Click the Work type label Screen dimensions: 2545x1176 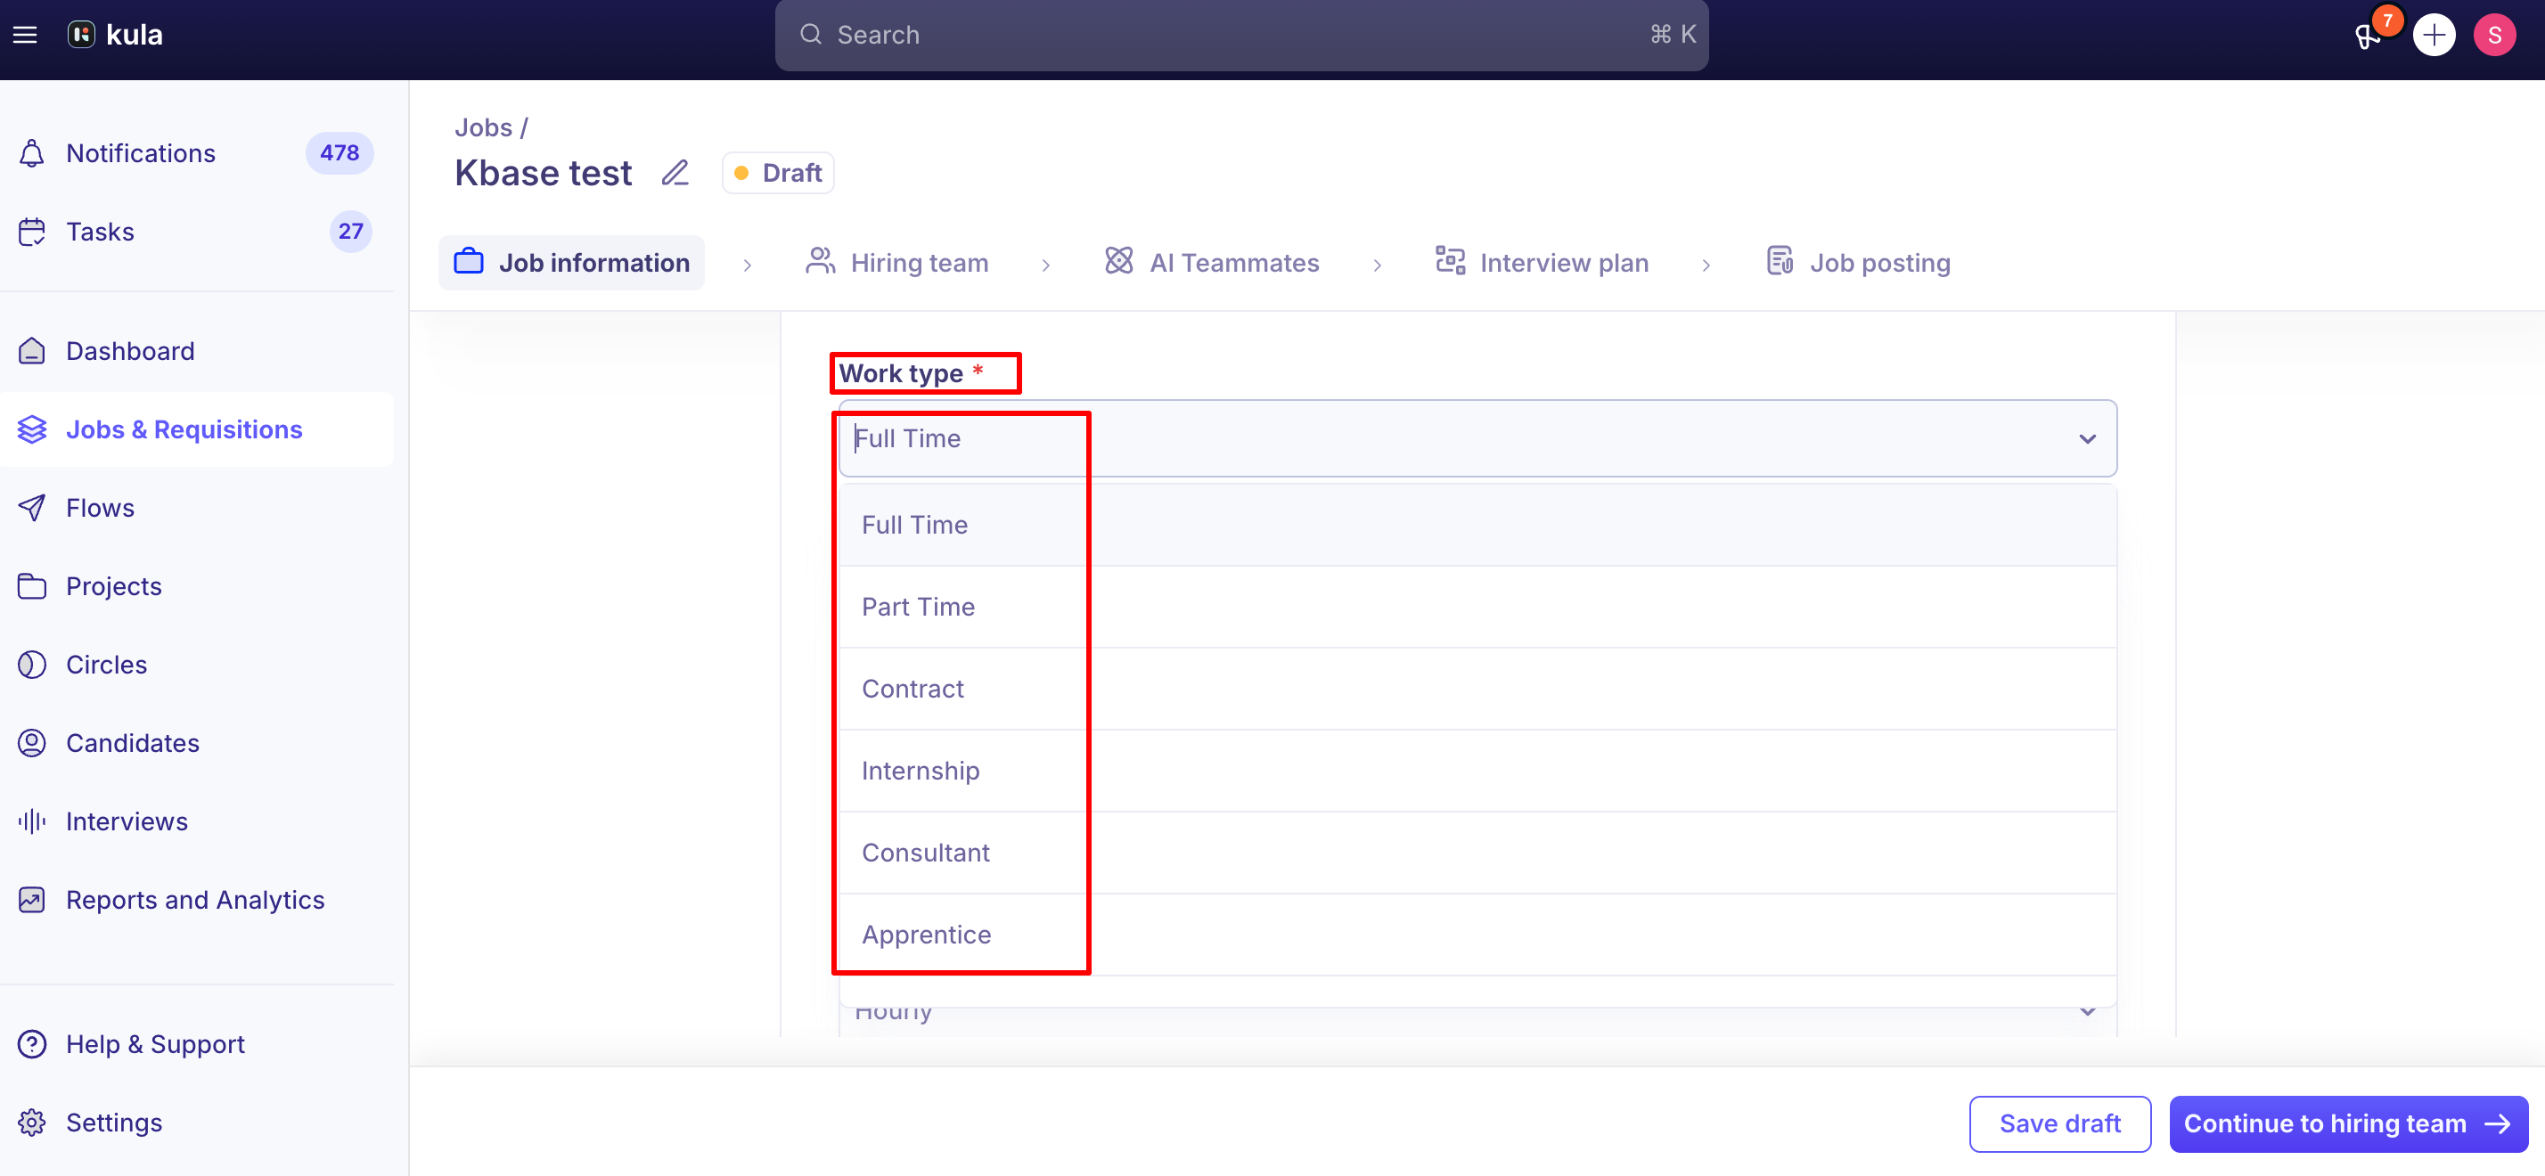tap(901, 373)
